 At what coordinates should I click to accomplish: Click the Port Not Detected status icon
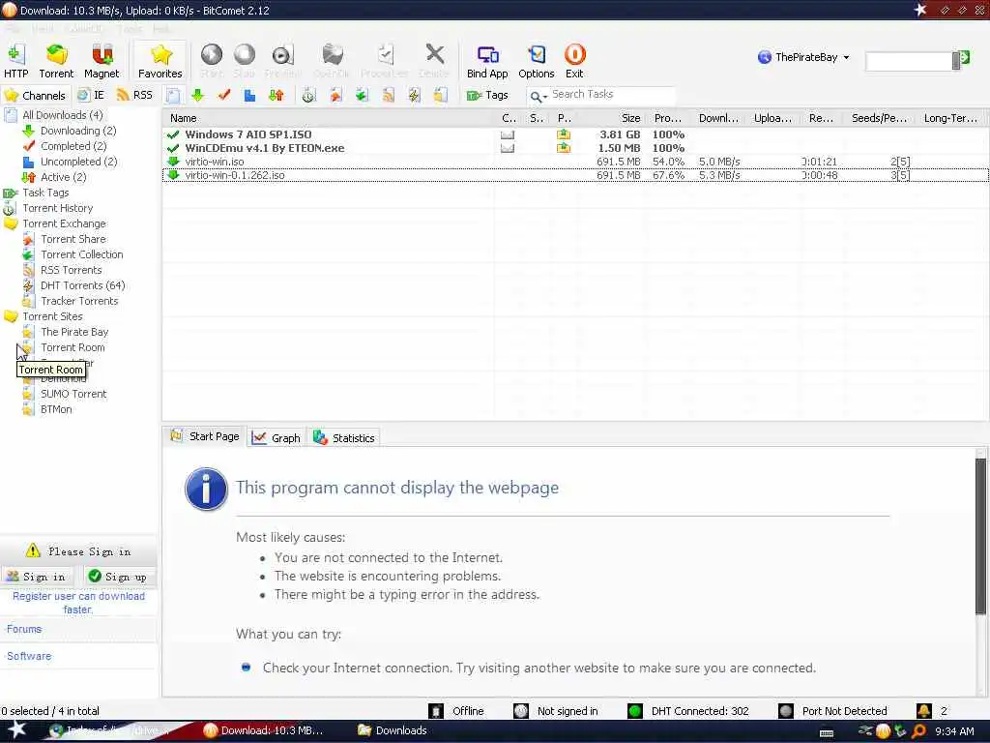click(x=785, y=711)
